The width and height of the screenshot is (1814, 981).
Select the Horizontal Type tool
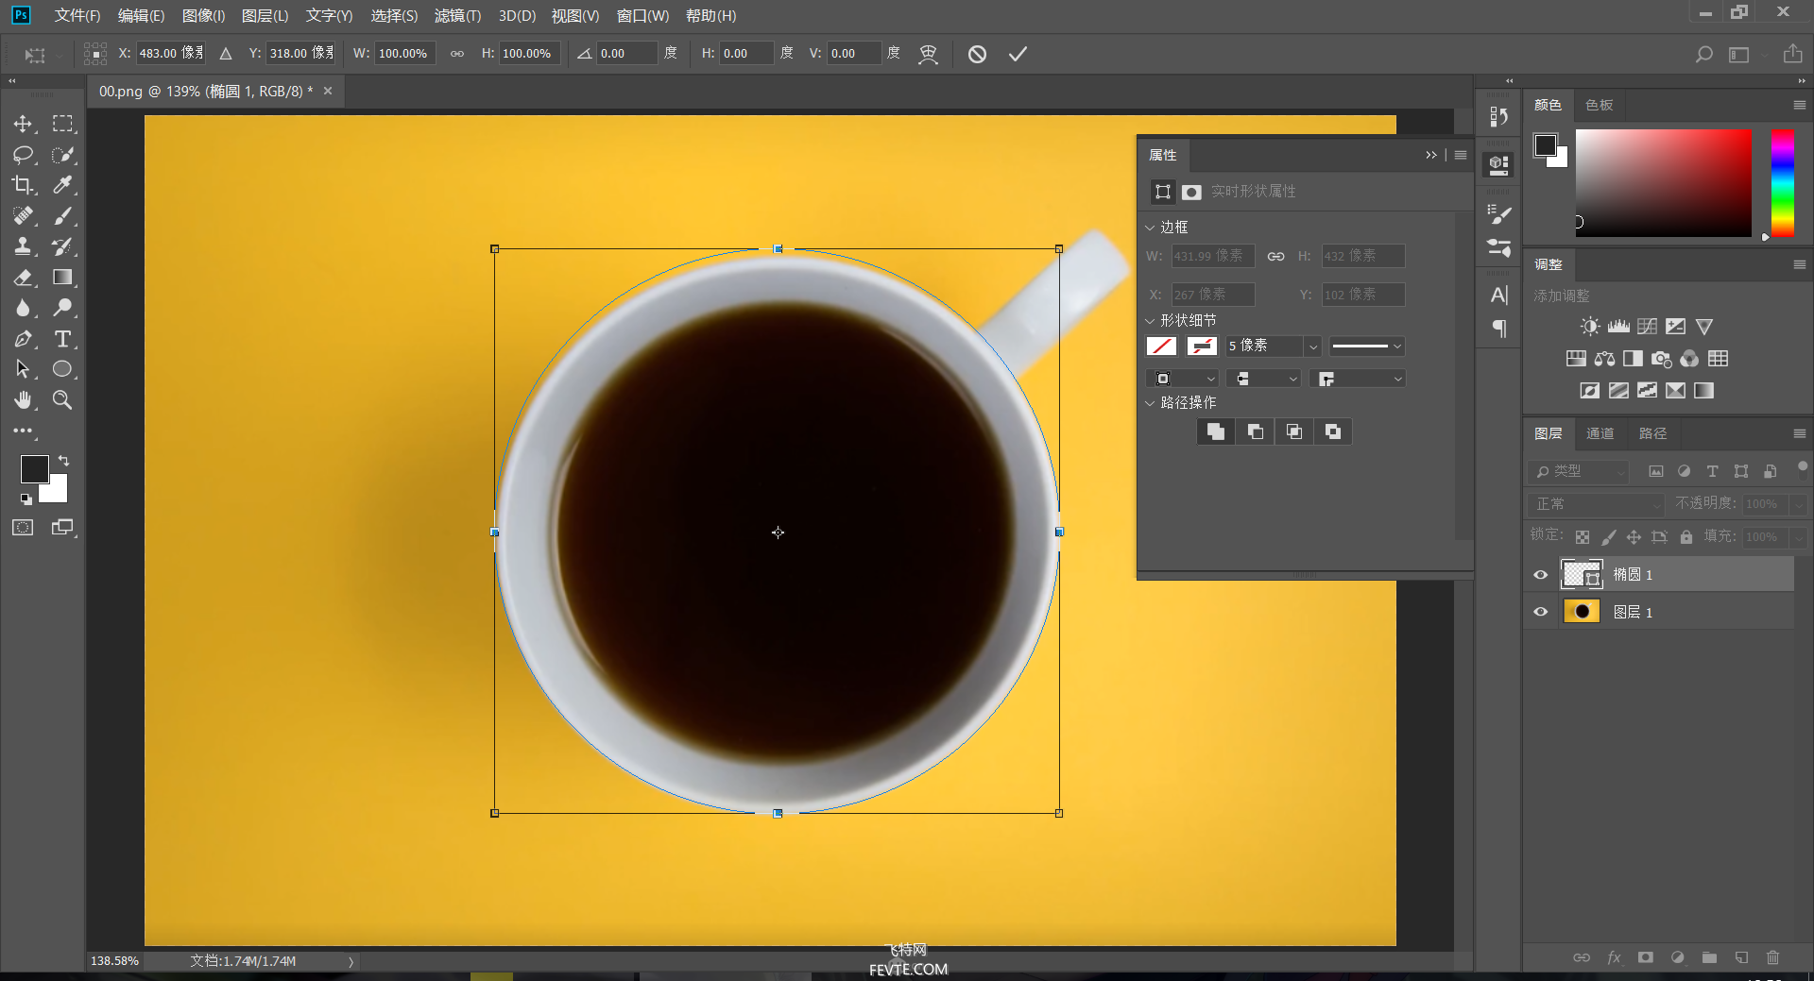coord(62,339)
